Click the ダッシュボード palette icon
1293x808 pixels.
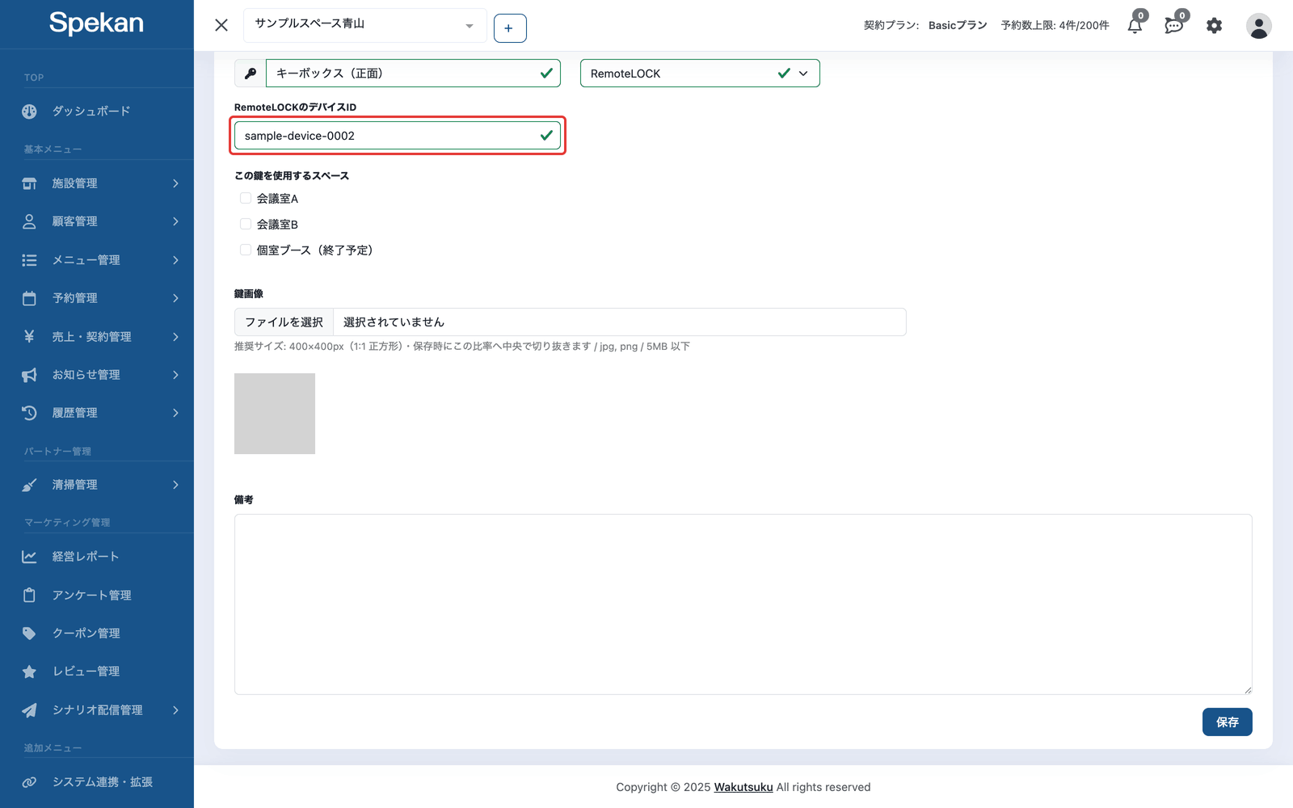pos(29,112)
